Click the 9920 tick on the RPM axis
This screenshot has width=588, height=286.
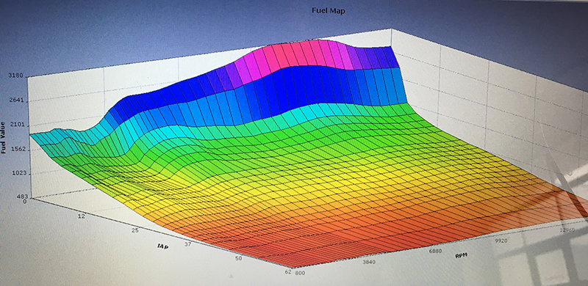click(502, 241)
